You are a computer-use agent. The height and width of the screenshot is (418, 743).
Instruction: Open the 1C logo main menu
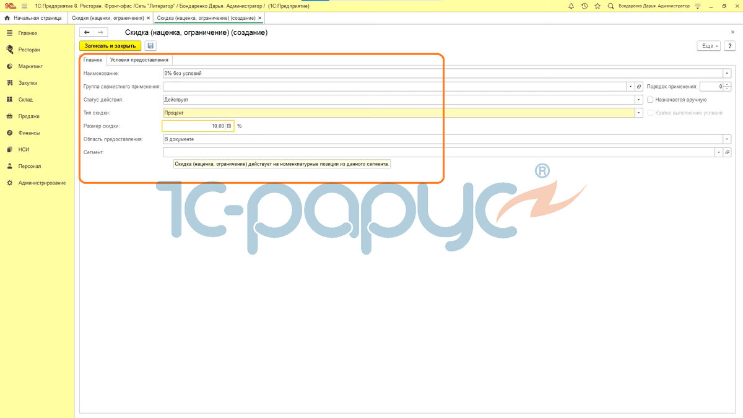[x=10, y=6]
